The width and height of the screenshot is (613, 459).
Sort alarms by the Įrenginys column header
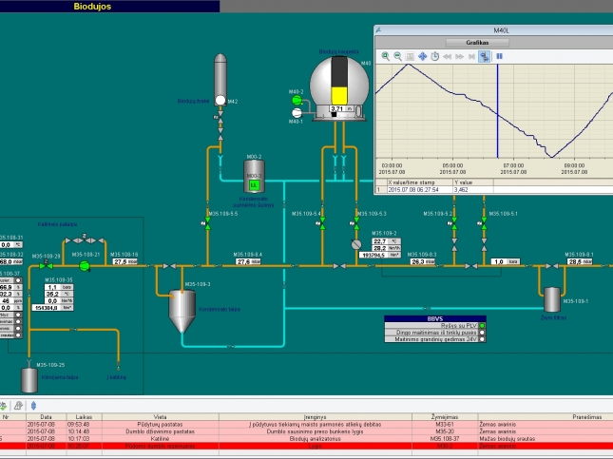click(x=316, y=417)
